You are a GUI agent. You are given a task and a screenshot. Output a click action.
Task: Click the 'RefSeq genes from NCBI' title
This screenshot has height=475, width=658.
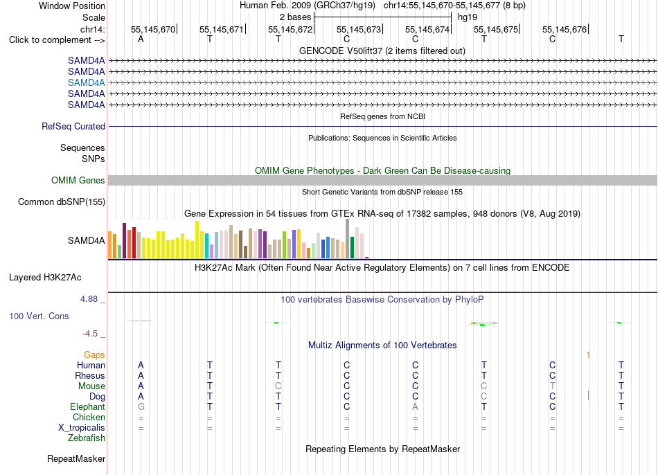click(x=382, y=116)
